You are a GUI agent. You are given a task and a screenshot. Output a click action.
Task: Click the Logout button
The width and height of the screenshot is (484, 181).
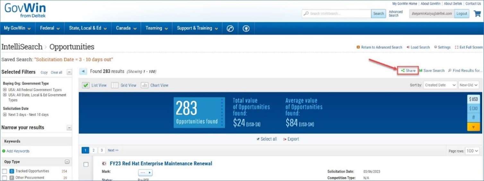coord(462,14)
